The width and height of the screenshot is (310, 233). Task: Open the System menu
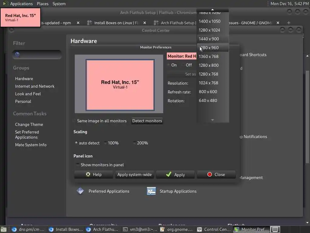(59, 4)
